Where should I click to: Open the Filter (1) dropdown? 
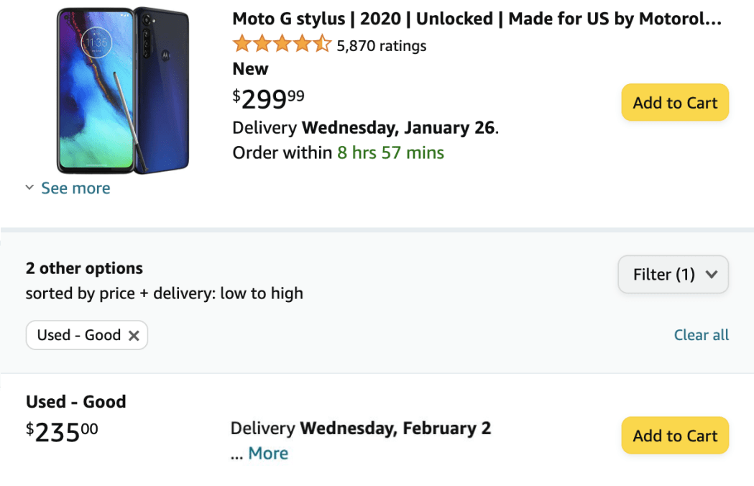(673, 275)
